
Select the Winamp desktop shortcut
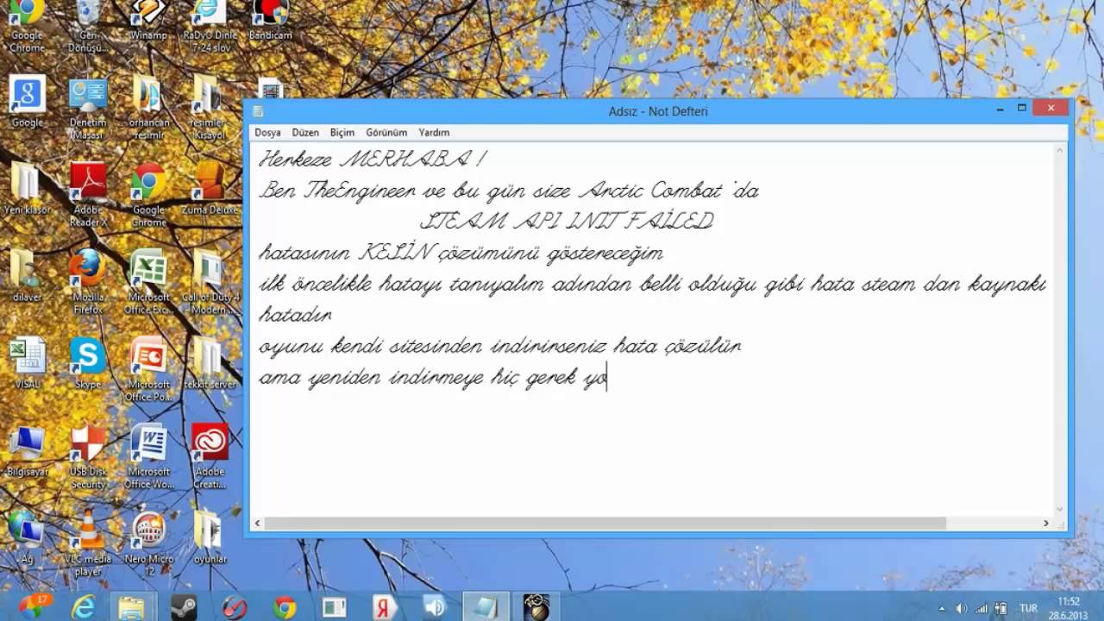tap(147, 21)
